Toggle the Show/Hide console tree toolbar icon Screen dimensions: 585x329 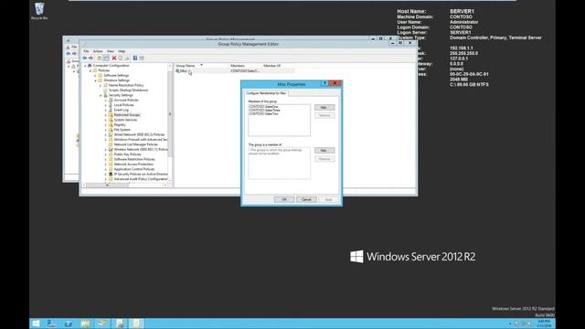(x=106, y=58)
